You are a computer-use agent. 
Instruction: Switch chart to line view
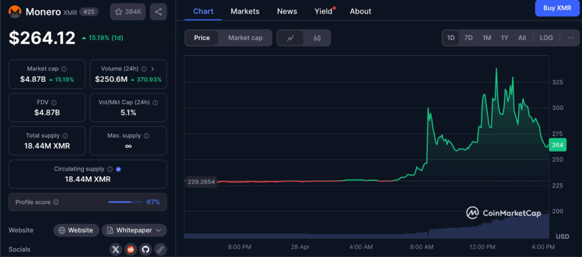290,38
